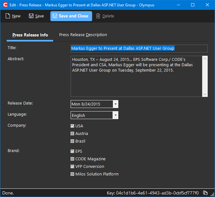The height and width of the screenshot is (197, 215).
Task: Click the Abstract: label
Action: point(16,59)
